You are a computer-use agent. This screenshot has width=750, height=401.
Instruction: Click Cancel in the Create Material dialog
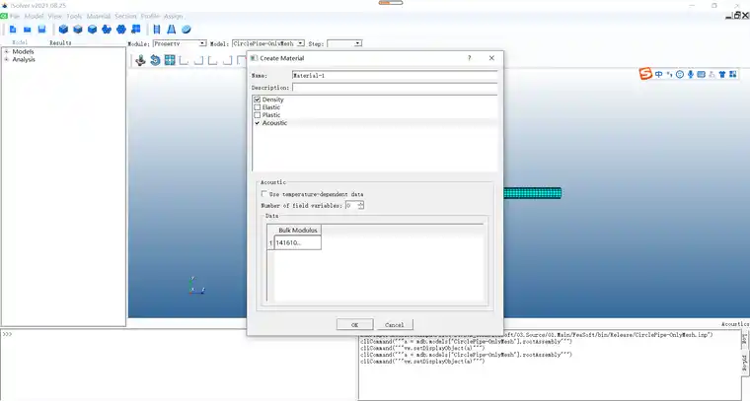pos(394,324)
